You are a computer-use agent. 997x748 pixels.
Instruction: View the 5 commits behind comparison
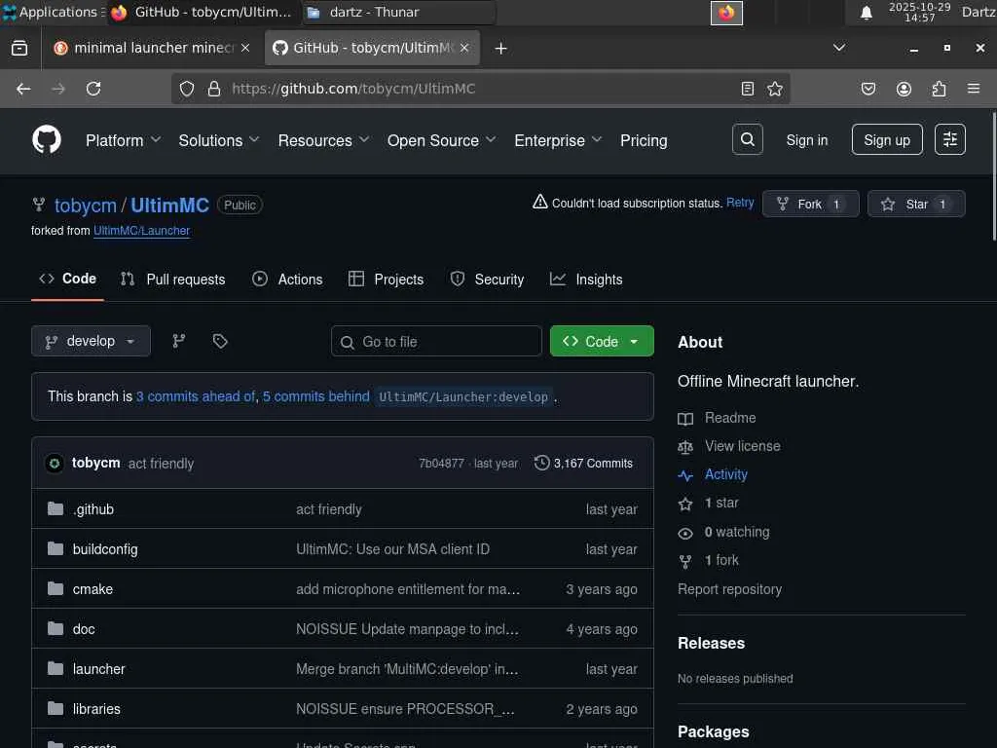coord(316,397)
